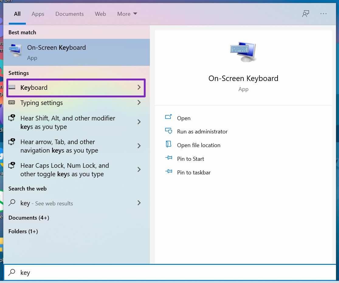This screenshot has width=339, height=283.
Task: Select Hear arrow, Tab navigation keys result
Action: tap(77, 146)
